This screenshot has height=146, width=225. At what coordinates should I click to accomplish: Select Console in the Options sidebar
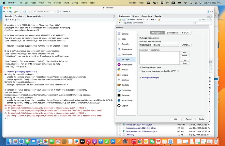125,44
